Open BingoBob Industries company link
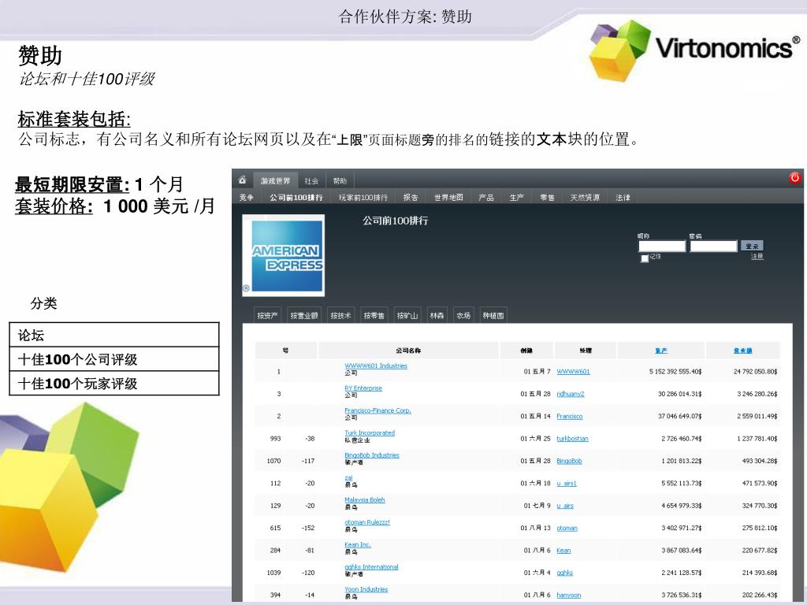 (x=372, y=455)
